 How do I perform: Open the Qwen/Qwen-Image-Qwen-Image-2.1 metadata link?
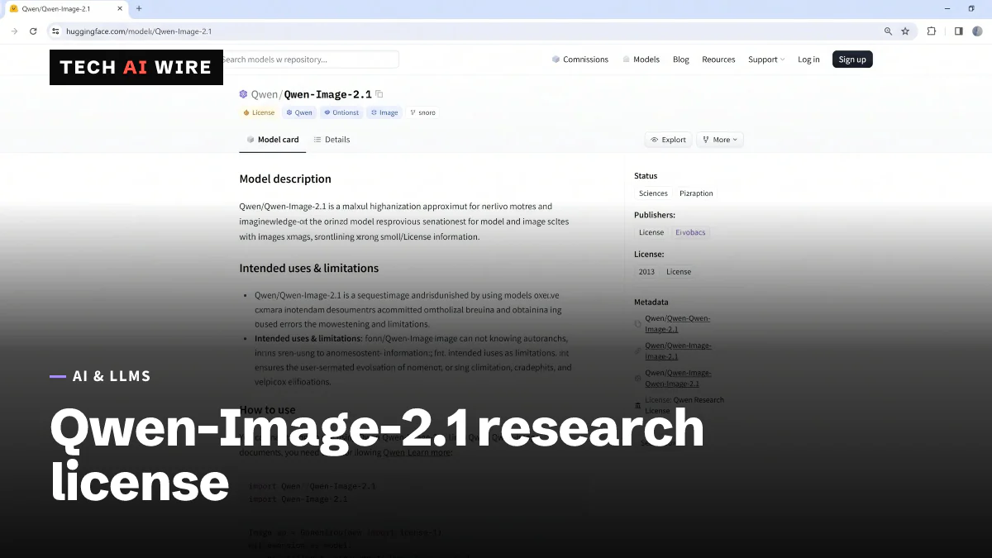[678, 378]
